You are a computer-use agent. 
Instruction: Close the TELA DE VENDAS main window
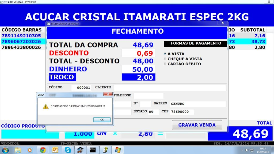tap(269, 2)
